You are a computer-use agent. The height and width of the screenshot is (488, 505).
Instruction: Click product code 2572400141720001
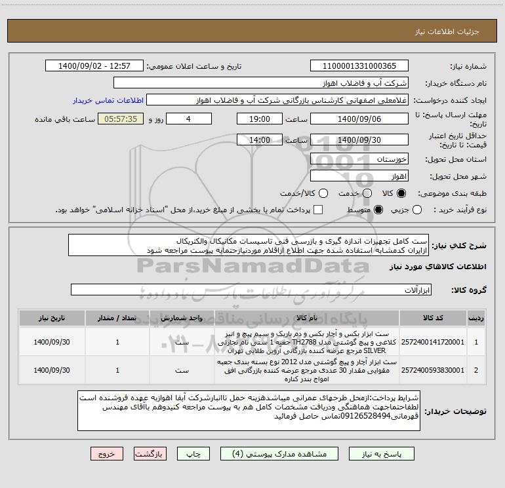(x=433, y=342)
